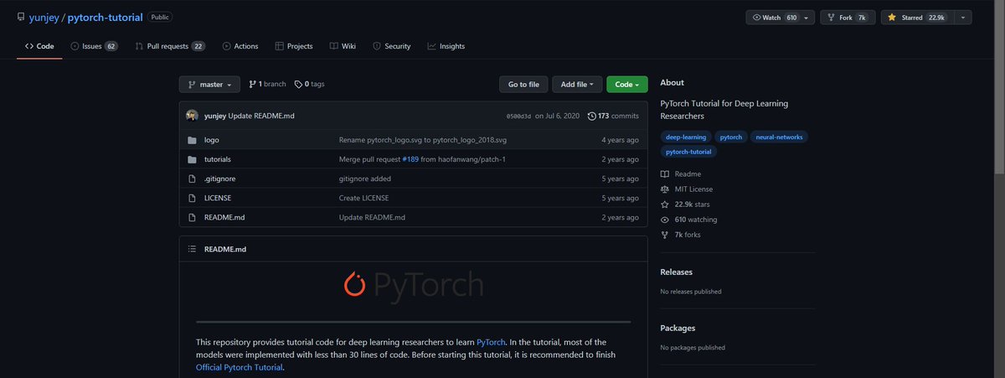The height and width of the screenshot is (378, 1005).
Task: View the 173 commits history
Action: tap(613, 116)
